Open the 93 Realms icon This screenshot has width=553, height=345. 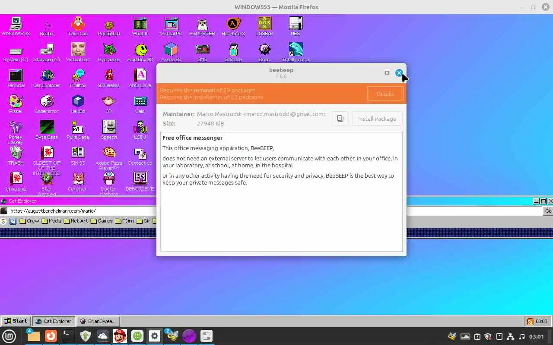[109, 78]
